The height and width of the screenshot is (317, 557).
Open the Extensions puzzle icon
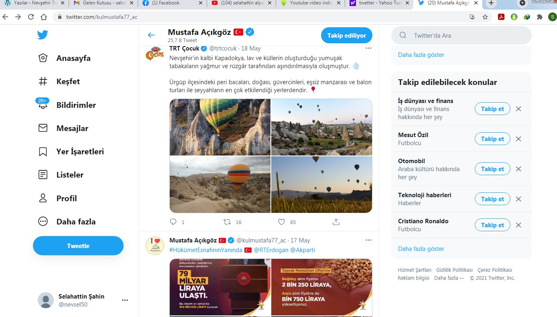pos(540,17)
